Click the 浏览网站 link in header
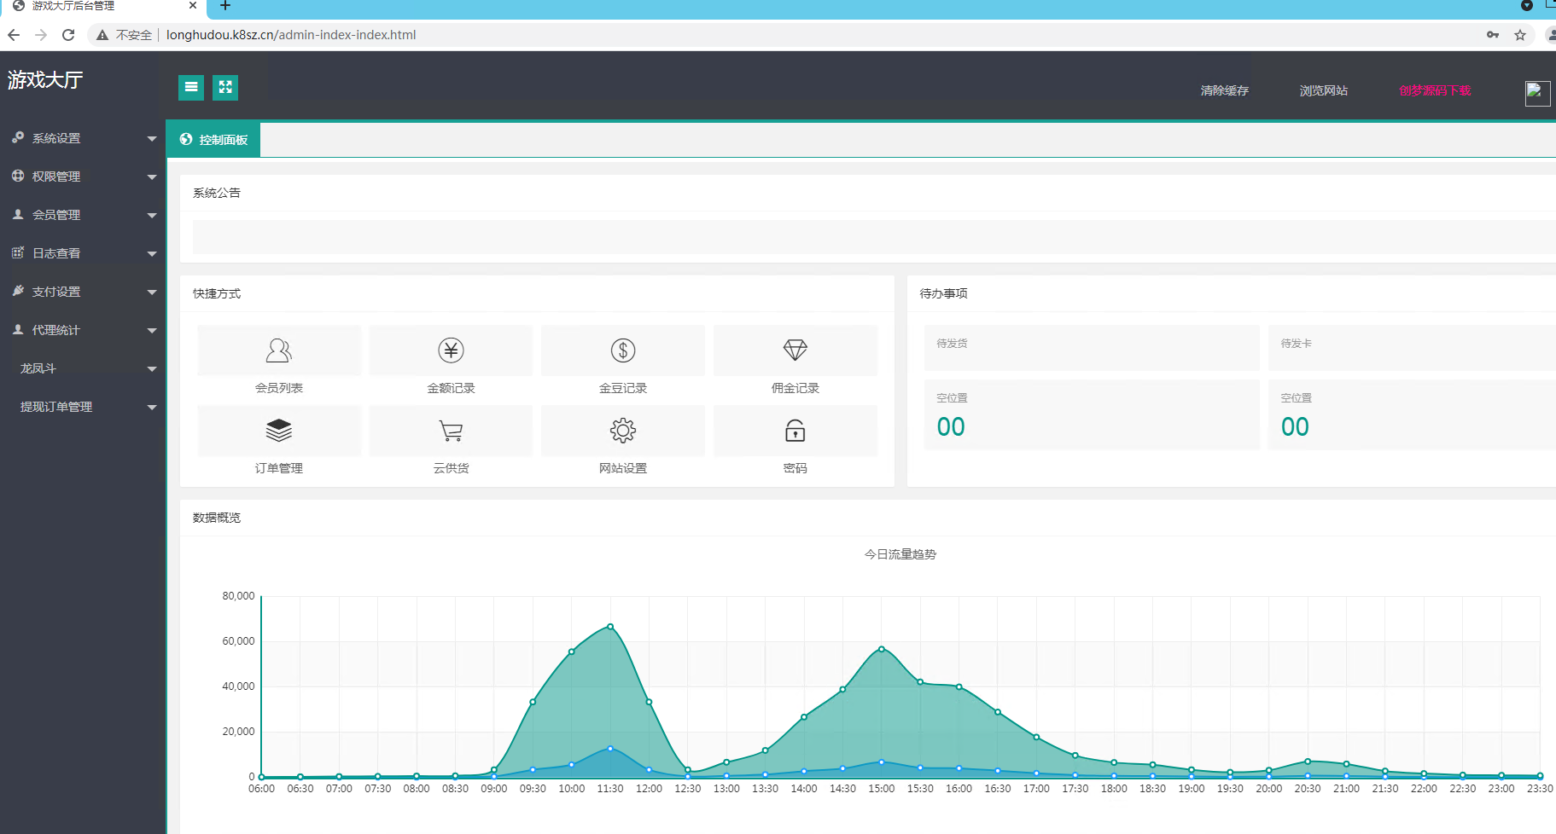This screenshot has width=1556, height=834. (x=1323, y=90)
